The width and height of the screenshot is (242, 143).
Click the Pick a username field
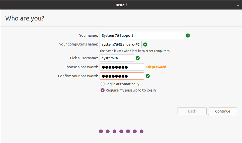coord(117,58)
